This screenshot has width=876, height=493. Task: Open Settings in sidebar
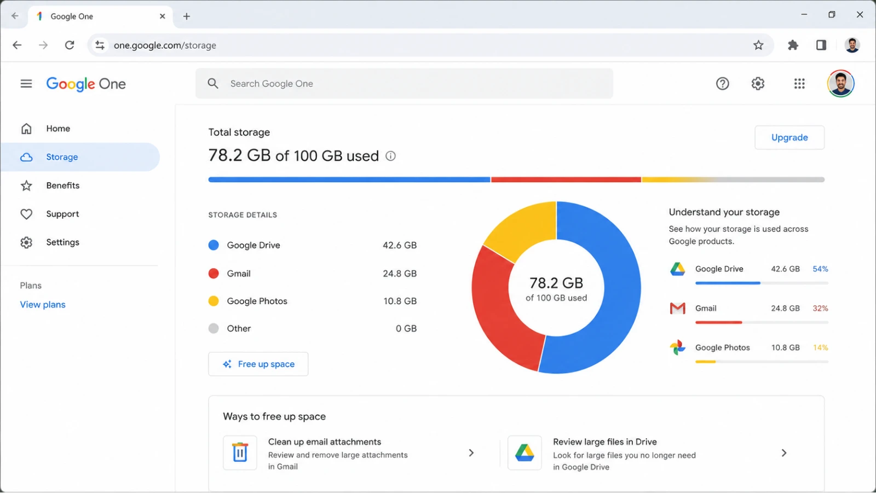click(x=80, y=242)
